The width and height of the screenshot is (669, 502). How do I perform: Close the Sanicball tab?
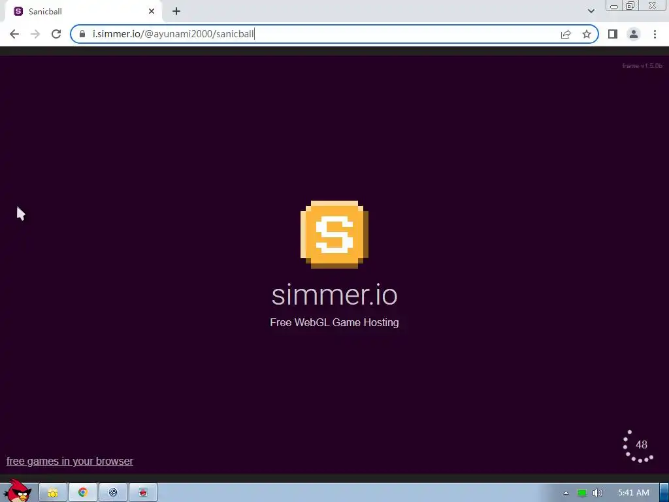point(152,12)
